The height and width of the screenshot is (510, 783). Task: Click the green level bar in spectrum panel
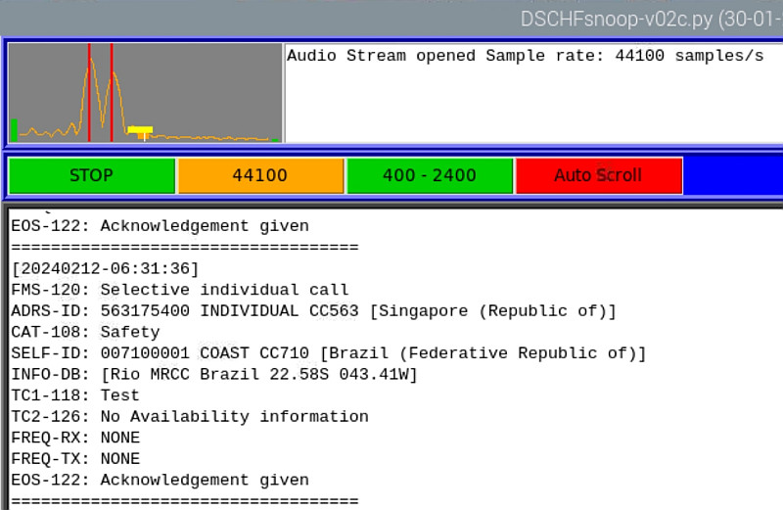tap(14, 130)
